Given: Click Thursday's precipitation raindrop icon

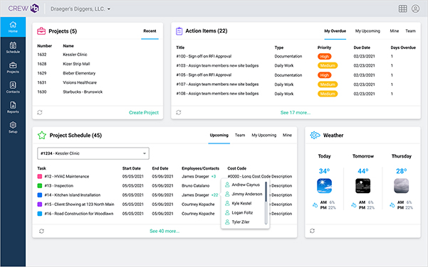Looking at the screenshot, I should [392, 205].
